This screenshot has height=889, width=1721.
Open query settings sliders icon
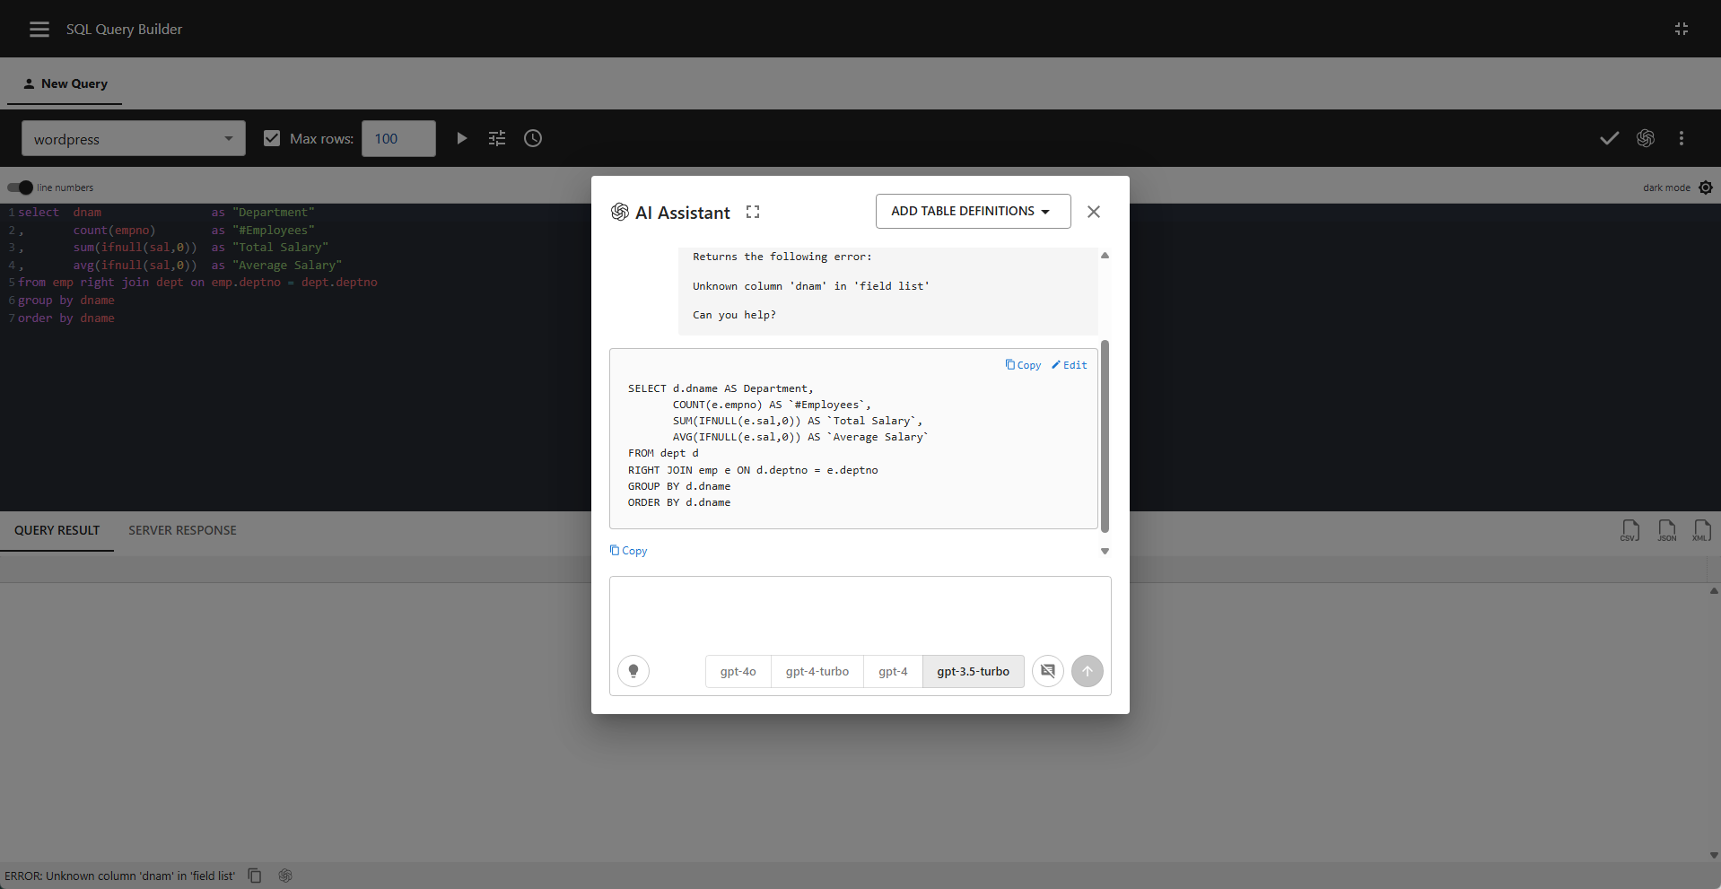pyautogui.click(x=497, y=138)
